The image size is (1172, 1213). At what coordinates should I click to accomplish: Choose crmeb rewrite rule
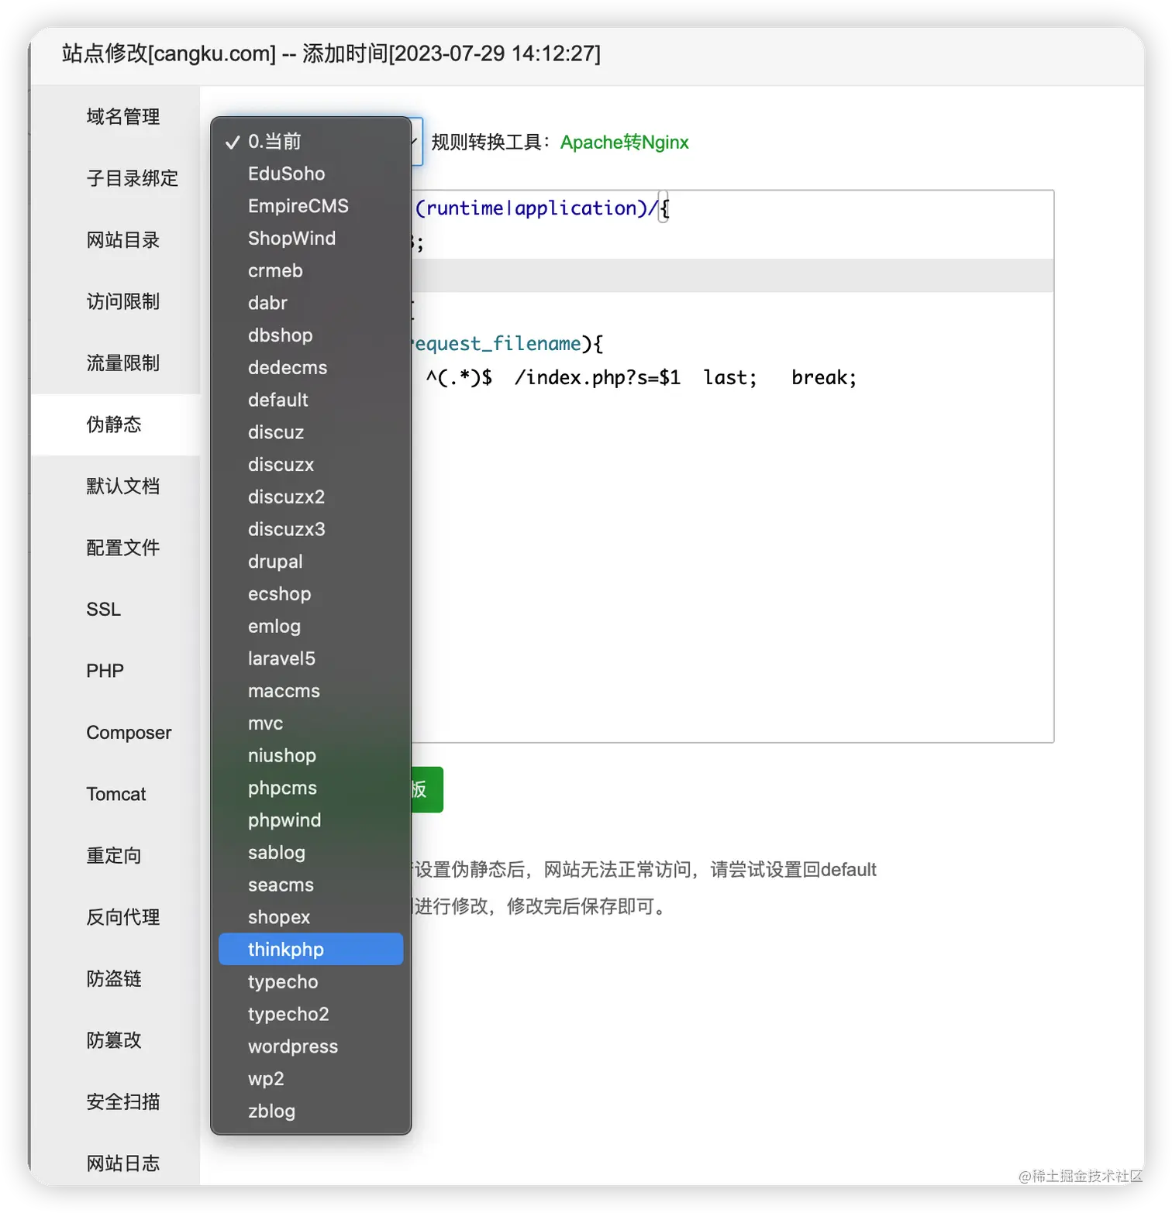point(311,270)
